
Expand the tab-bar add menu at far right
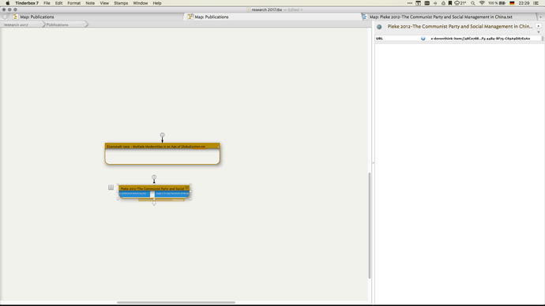[540, 17]
